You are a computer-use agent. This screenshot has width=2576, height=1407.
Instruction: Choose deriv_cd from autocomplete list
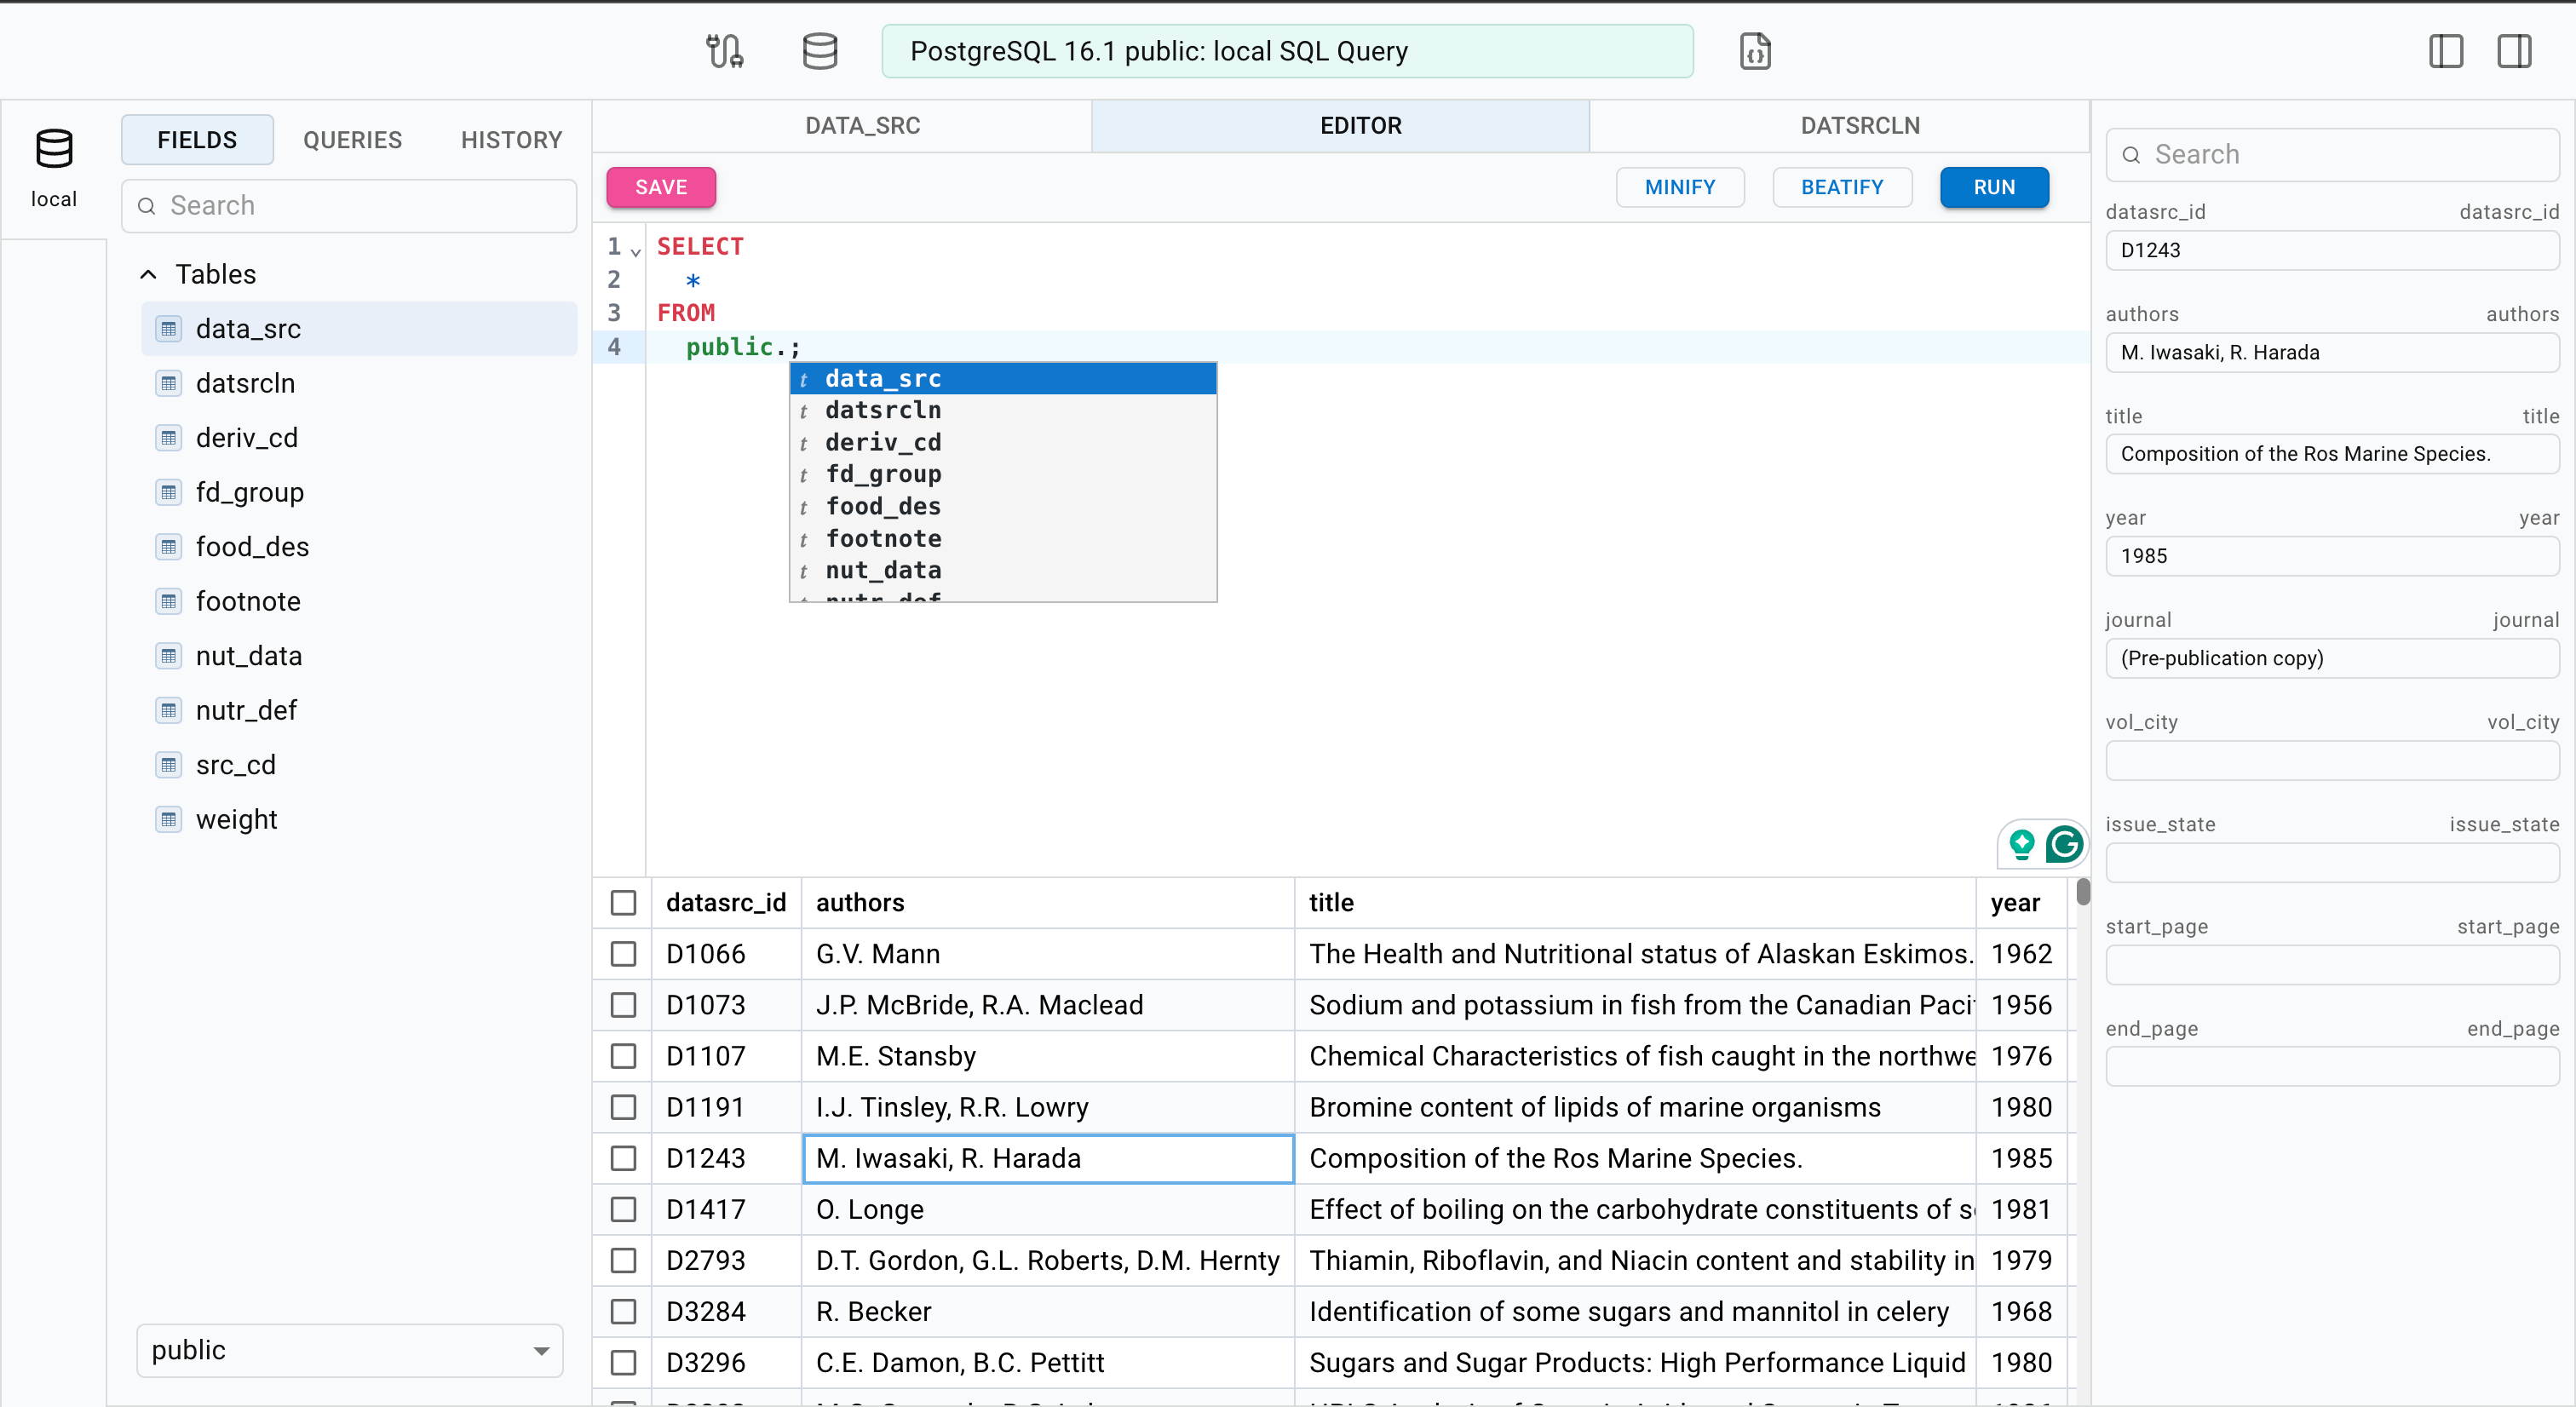tap(883, 442)
